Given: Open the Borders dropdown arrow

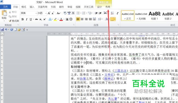Looking at the screenshot, I should pos(115,19).
